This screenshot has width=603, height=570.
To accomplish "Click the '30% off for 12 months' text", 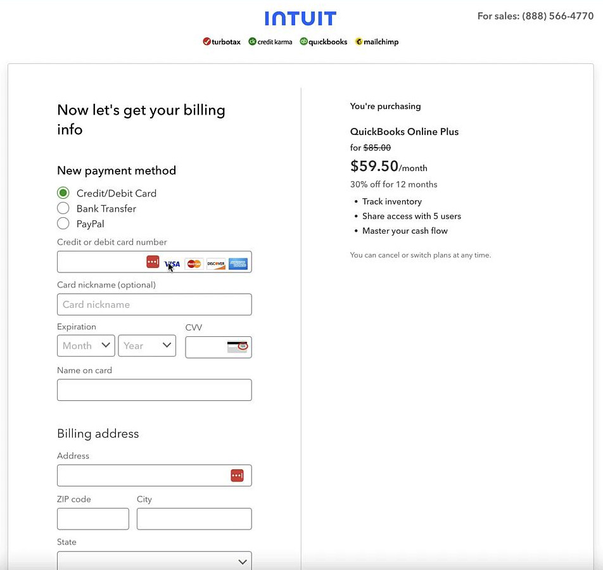I will coord(393,184).
